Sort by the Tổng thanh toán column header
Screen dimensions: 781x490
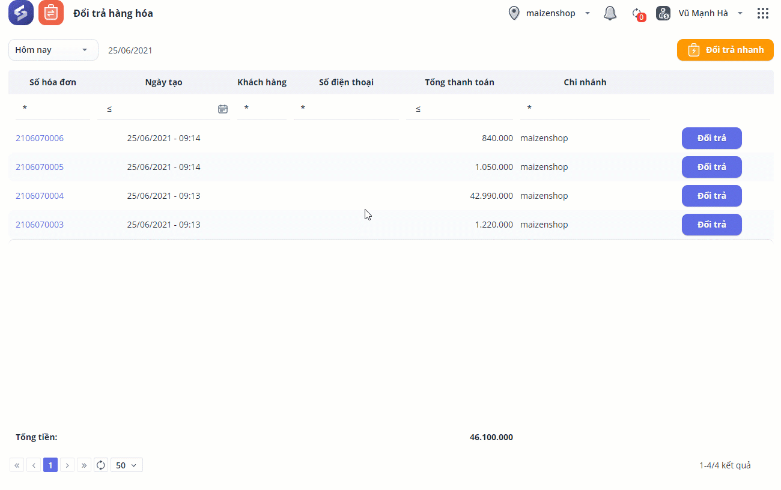pyautogui.click(x=460, y=82)
